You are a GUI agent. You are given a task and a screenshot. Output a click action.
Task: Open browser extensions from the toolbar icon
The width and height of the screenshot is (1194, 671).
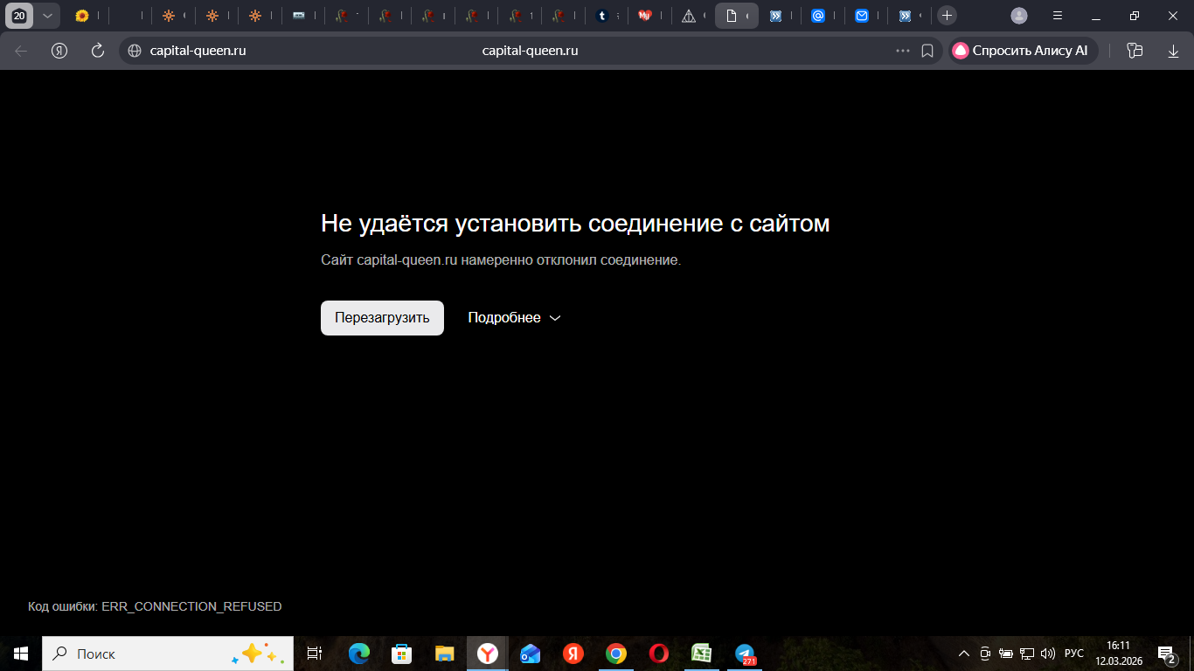[1134, 50]
